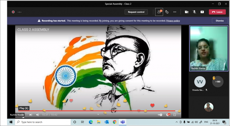Open the share content icon
Image resolution: width=230 pixels, height=126 pixels.
202,12
